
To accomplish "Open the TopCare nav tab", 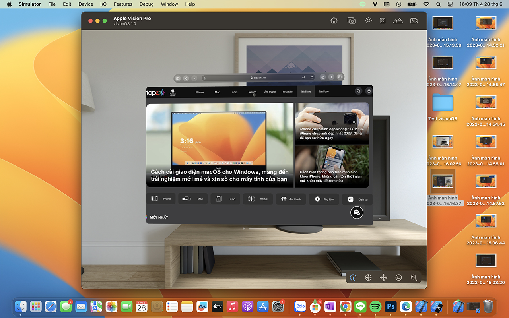I will pos(324,92).
